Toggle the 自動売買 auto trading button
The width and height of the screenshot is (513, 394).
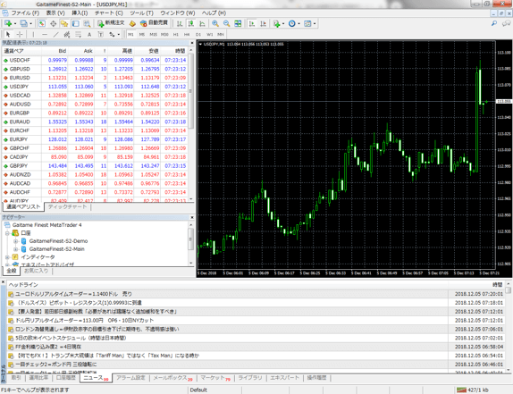(154, 23)
